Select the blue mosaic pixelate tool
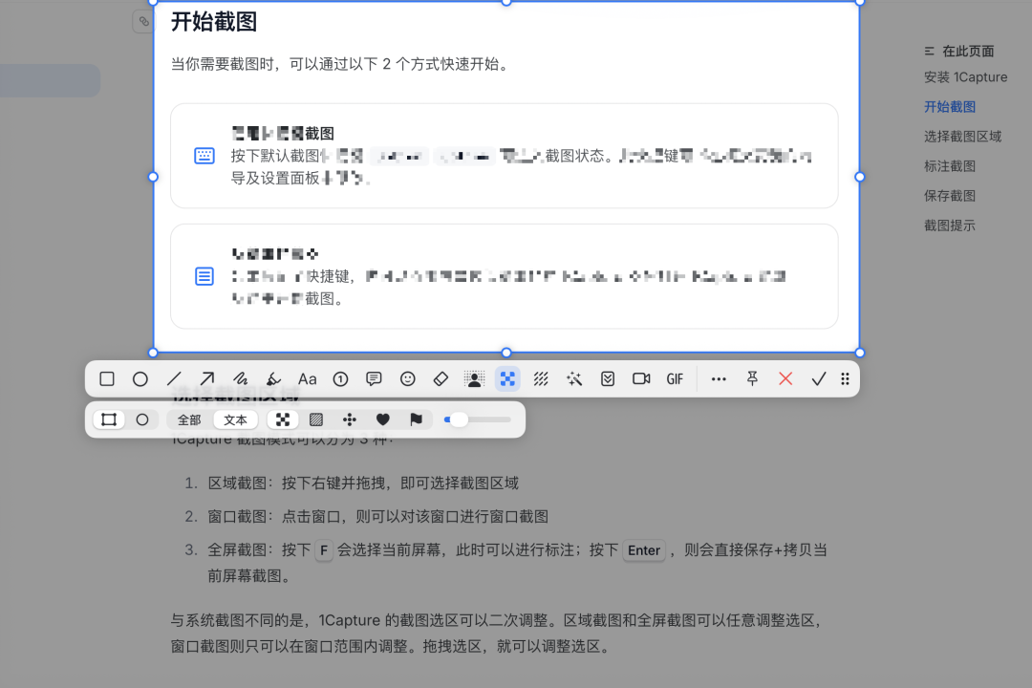The image size is (1032, 688). (x=507, y=379)
